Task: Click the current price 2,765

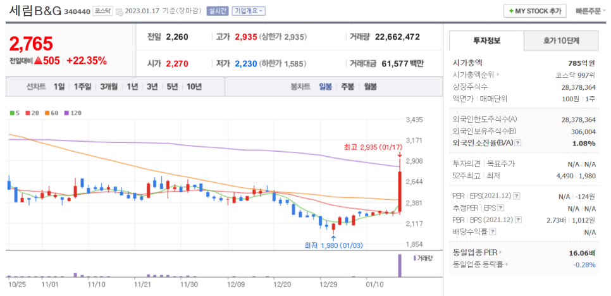Action: [x=31, y=44]
